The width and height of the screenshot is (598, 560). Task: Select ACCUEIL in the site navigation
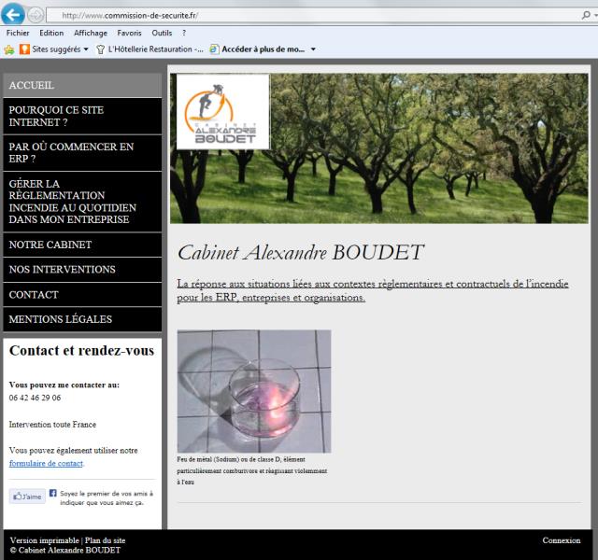point(82,85)
